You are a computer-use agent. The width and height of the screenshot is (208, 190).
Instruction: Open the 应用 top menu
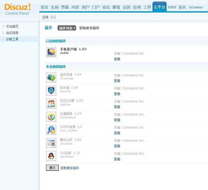click(x=137, y=7)
